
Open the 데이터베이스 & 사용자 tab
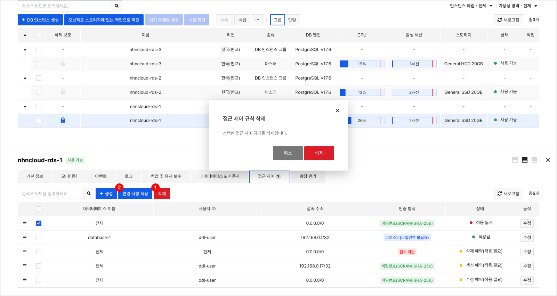point(220,176)
